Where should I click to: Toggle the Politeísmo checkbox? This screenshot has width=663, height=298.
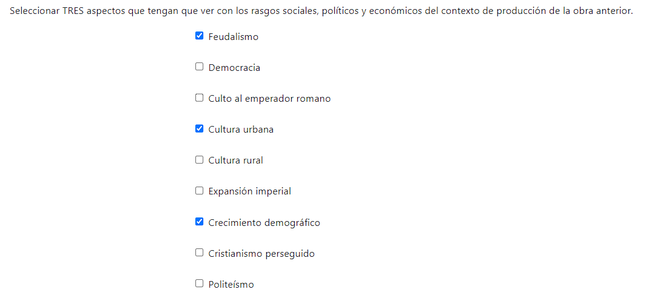[x=199, y=283]
